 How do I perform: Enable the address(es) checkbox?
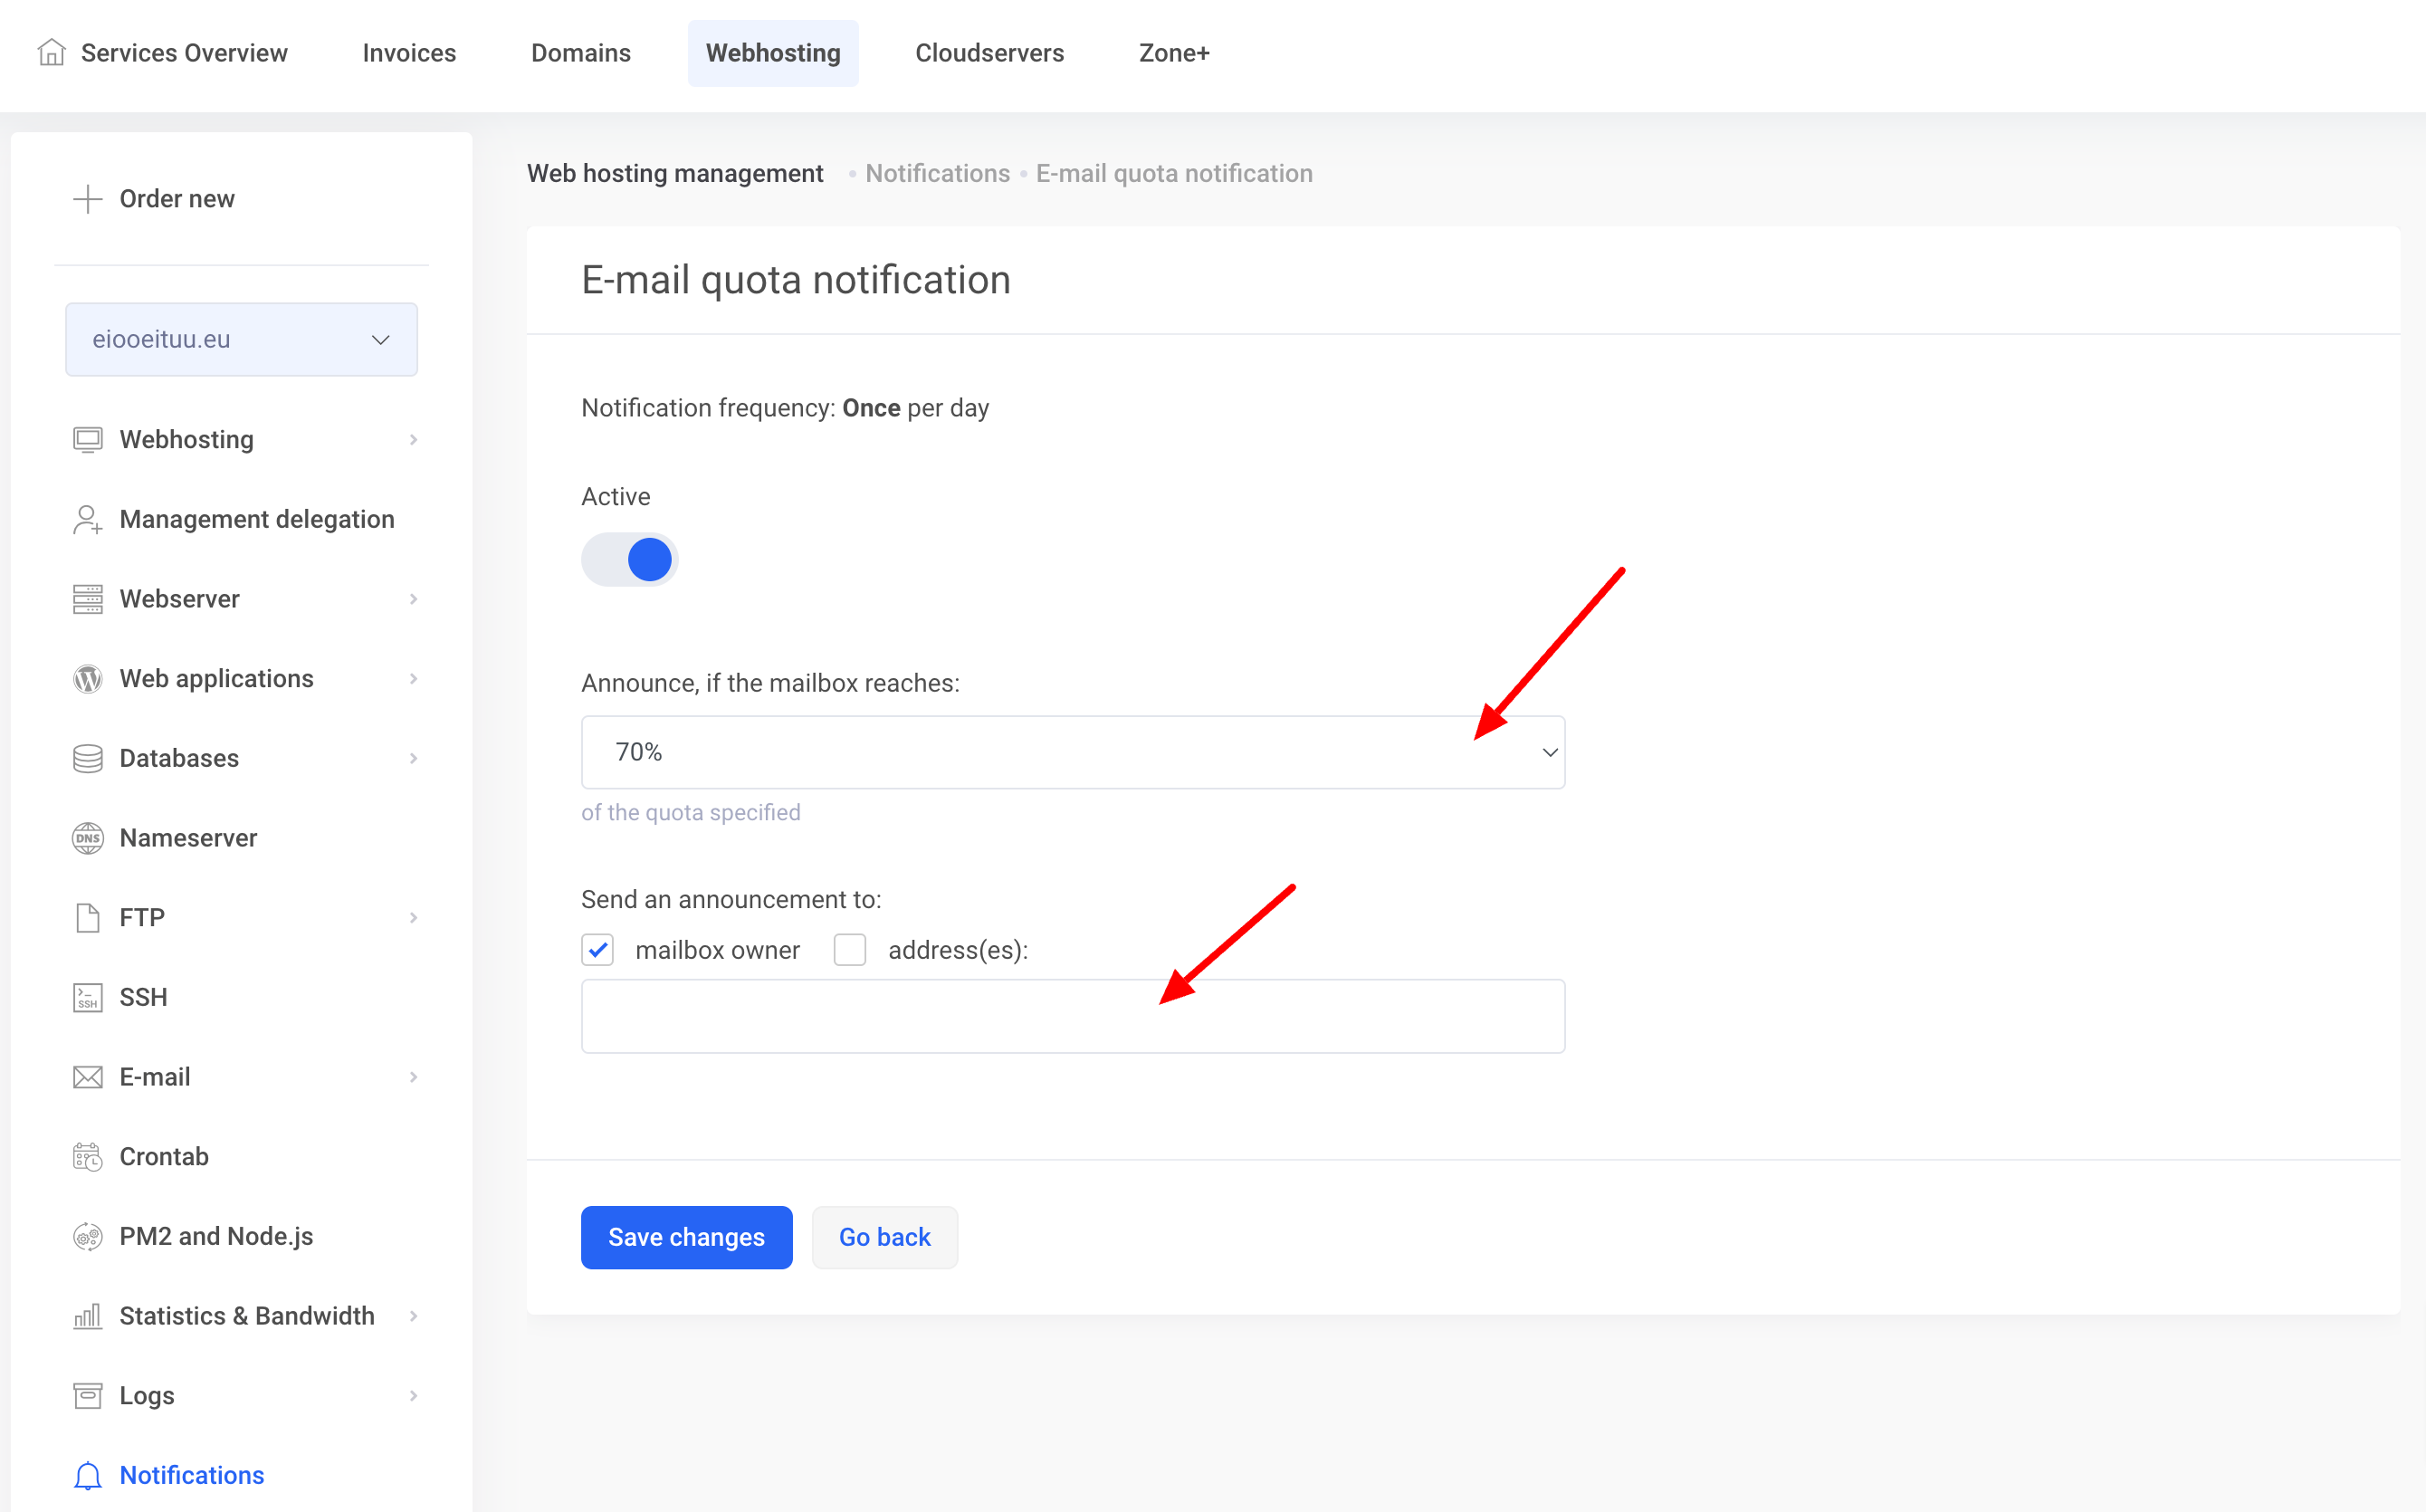[x=850, y=950]
